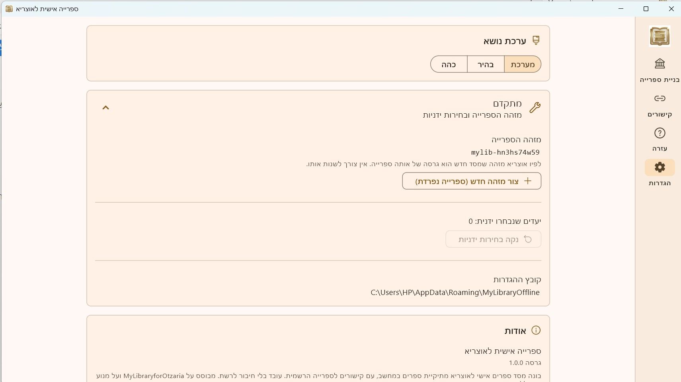Image resolution: width=681 pixels, height=382 pixels.
Task: Click the גרסה 1.0.0 version text
Action: [525, 363]
